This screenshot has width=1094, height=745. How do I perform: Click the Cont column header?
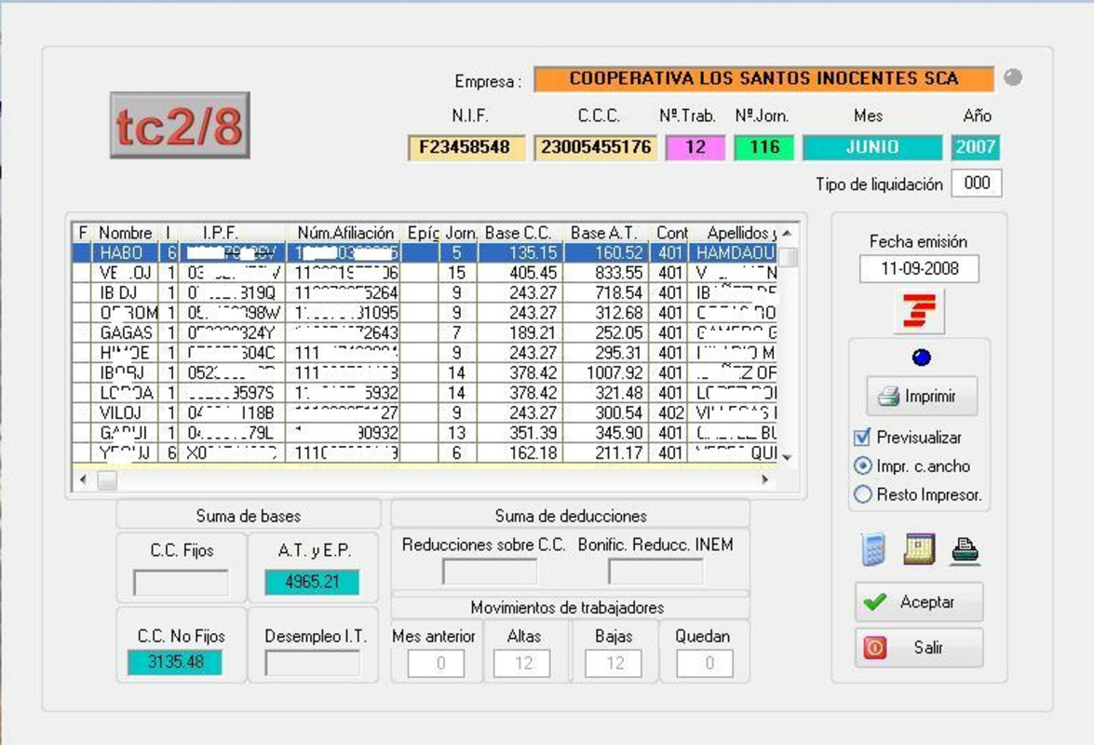669,233
